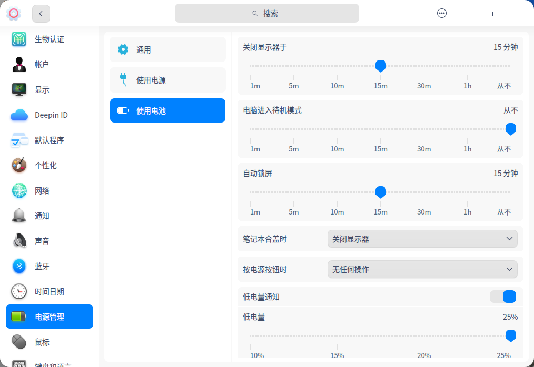Switch to the General (通用) tab
534x367 pixels.
pos(167,50)
